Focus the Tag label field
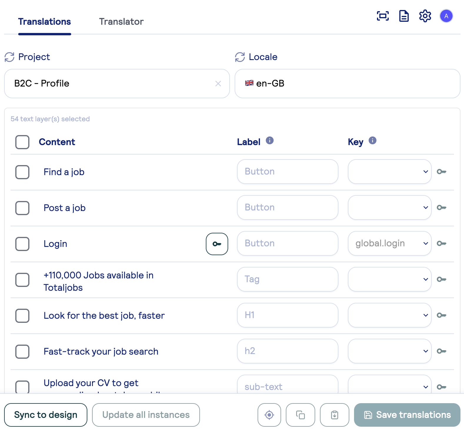 (288, 279)
